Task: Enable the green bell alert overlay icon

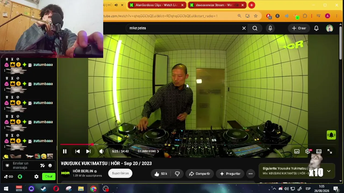Action: [x=331, y=135]
